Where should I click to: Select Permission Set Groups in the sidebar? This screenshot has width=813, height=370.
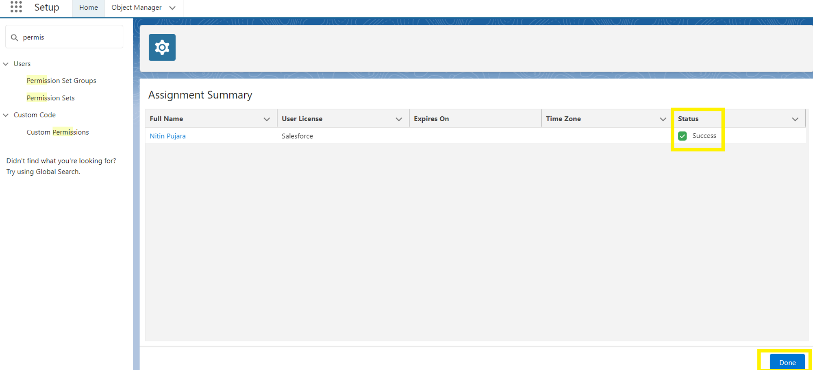(61, 80)
